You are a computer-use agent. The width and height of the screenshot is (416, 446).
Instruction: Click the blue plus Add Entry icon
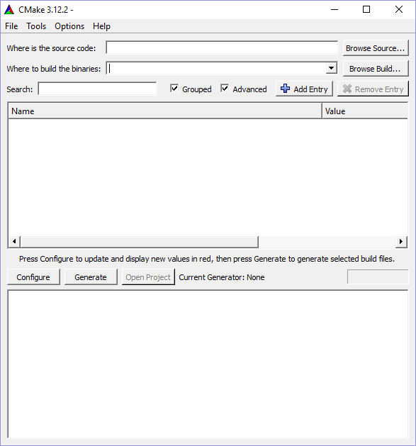tap(285, 89)
